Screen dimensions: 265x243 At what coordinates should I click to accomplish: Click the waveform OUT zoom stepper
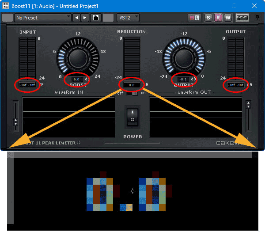click(x=248, y=105)
